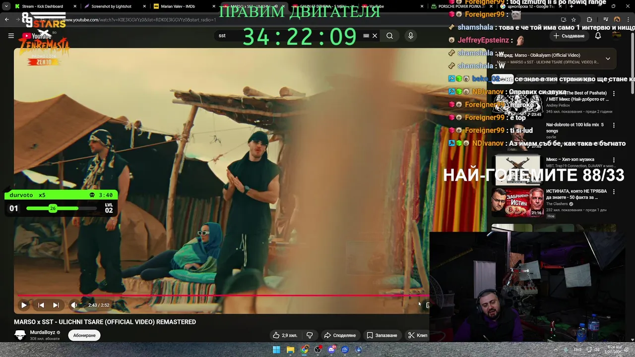
Task: Open the ИСТИНАТА video thumbnail (21:16)
Action: coord(517,202)
